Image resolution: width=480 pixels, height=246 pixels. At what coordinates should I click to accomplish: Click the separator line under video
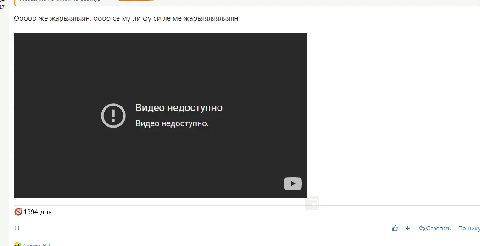pyautogui.click(x=247, y=205)
